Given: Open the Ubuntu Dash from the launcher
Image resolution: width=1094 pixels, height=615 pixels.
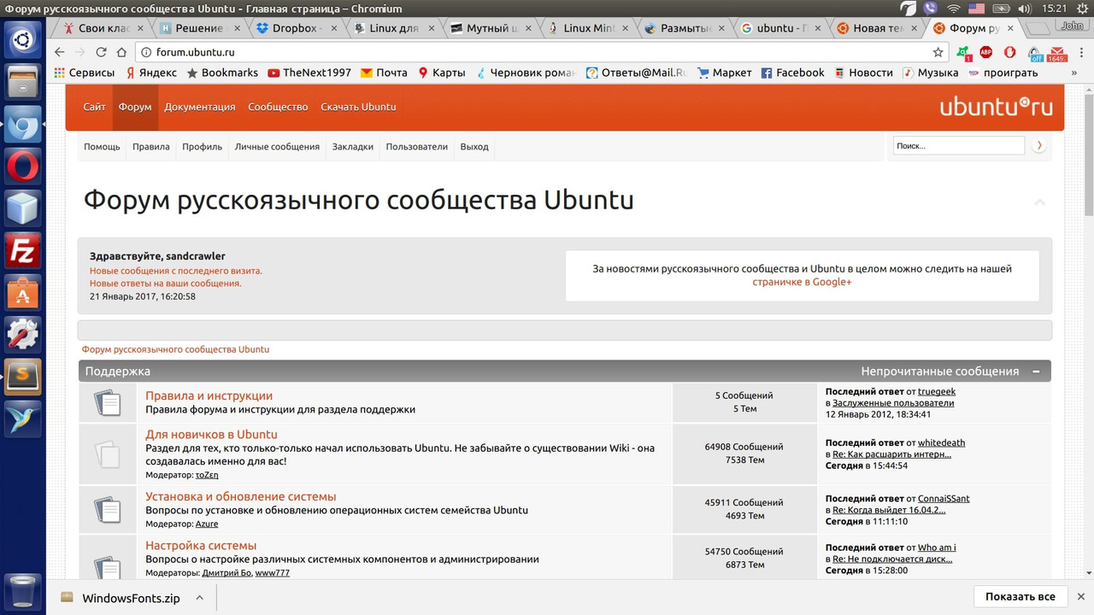Looking at the screenshot, I should point(23,40).
